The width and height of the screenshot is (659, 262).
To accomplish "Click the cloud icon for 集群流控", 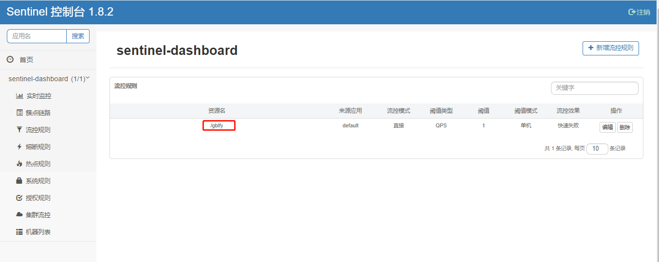I will click(19, 215).
